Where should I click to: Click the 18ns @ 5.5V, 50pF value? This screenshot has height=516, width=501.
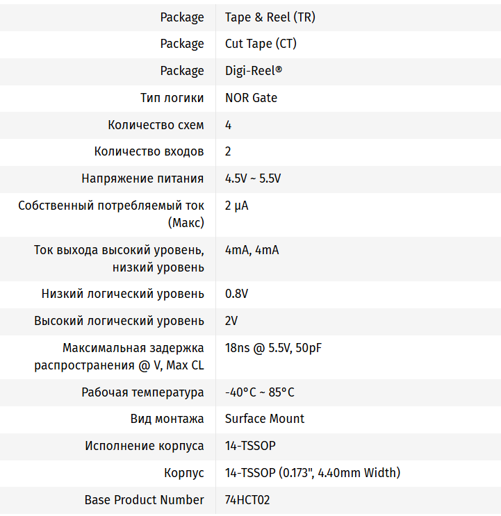click(273, 348)
